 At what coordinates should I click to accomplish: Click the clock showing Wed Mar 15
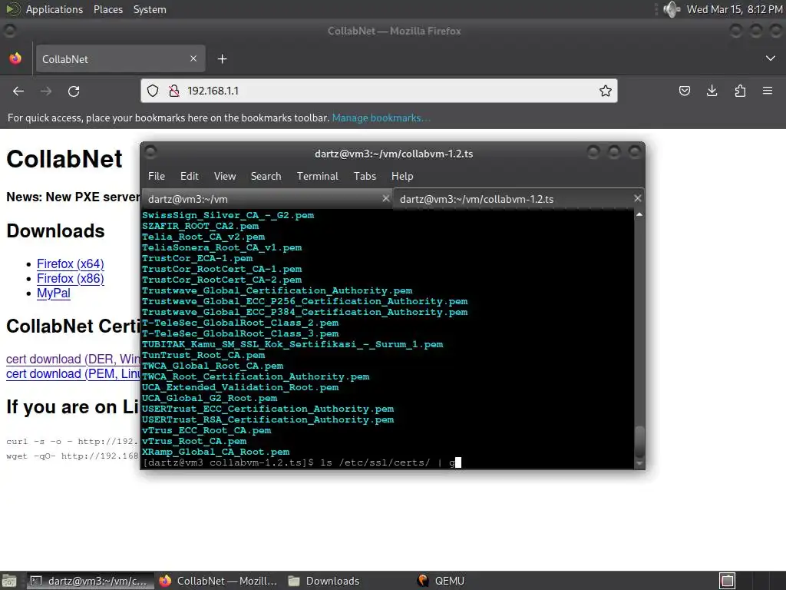[735, 9]
